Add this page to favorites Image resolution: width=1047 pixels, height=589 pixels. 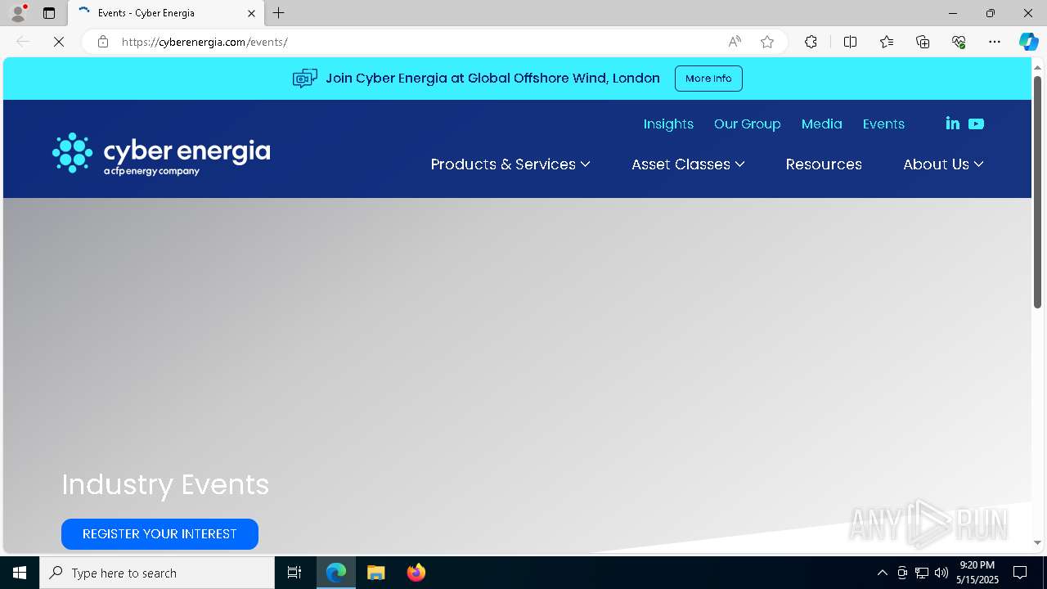[x=767, y=42]
